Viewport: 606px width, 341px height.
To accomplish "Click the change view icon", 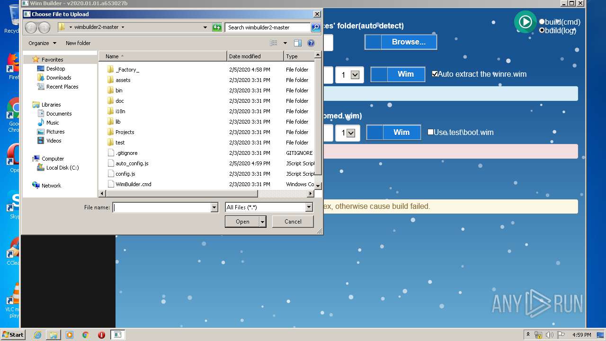I will coord(274,43).
